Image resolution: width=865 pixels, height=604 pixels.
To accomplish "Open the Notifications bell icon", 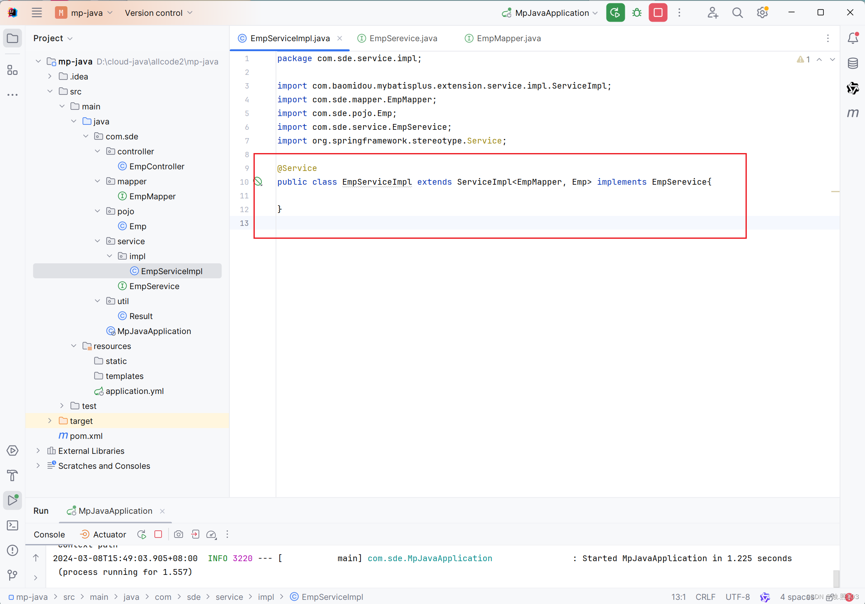I will click(853, 38).
